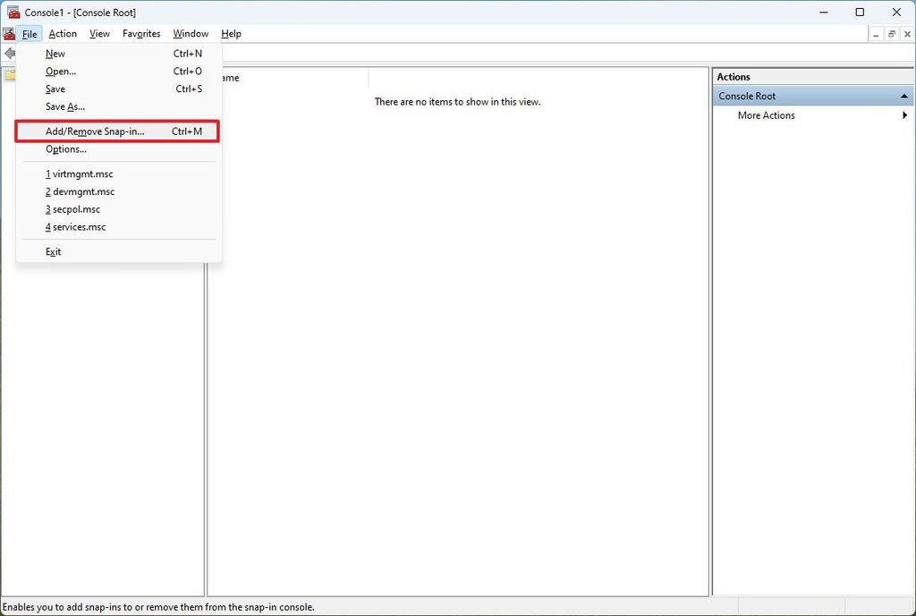The image size is (916, 616).
Task: Open recent file "3 secpol.msc"
Action: tap(72, 208)
